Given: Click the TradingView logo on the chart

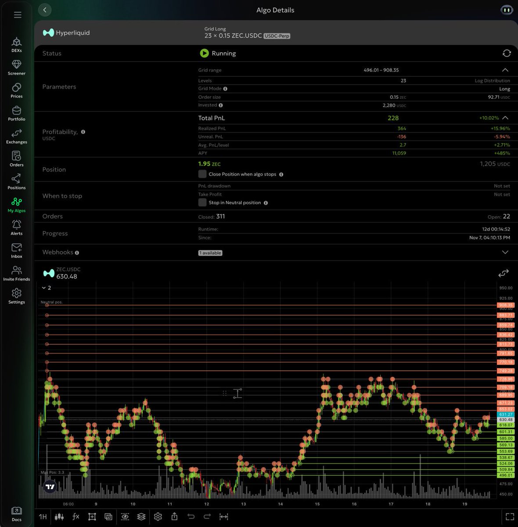Looking at the screenshot, I should pos(49,487).
